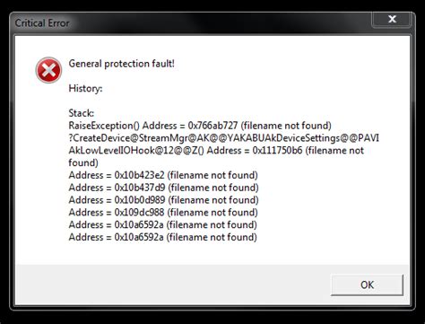Select the General protection fault! message

point(122,64)
